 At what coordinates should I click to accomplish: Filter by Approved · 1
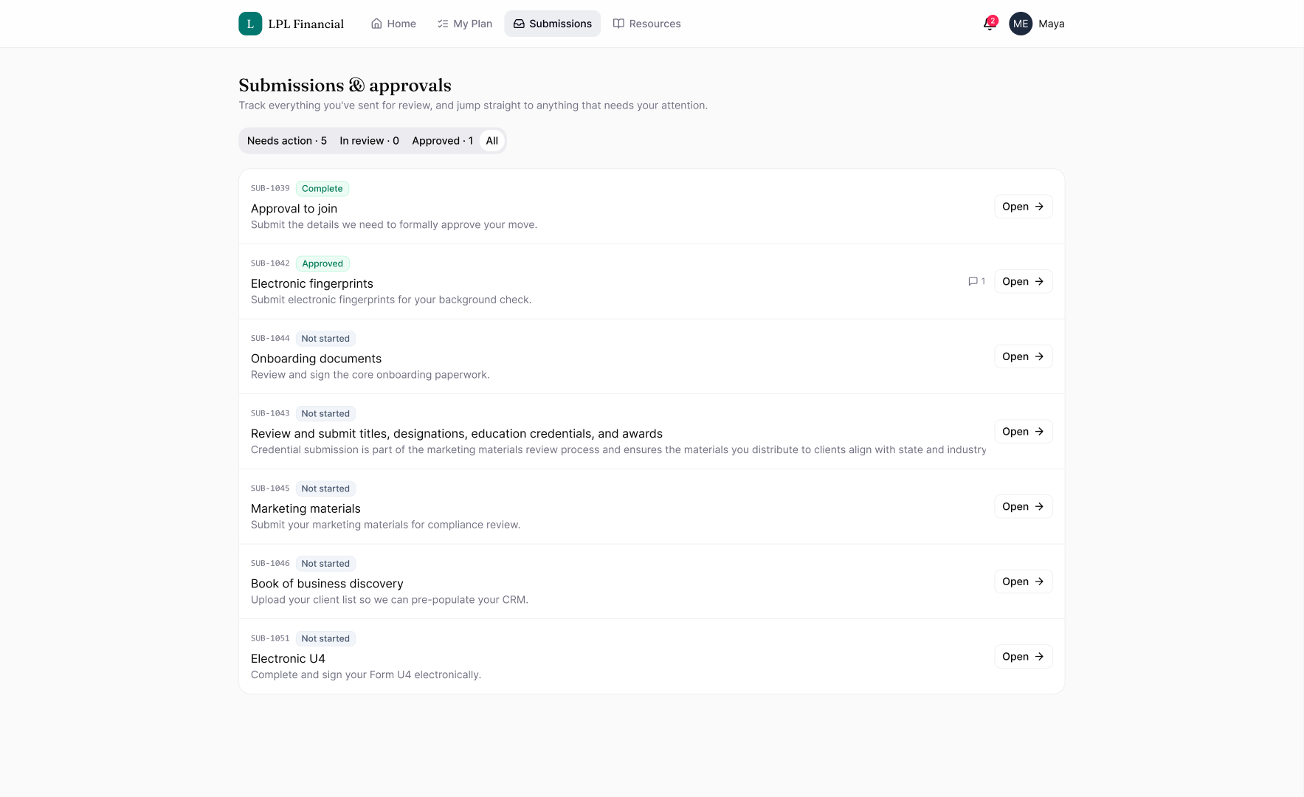coord(442,141)
